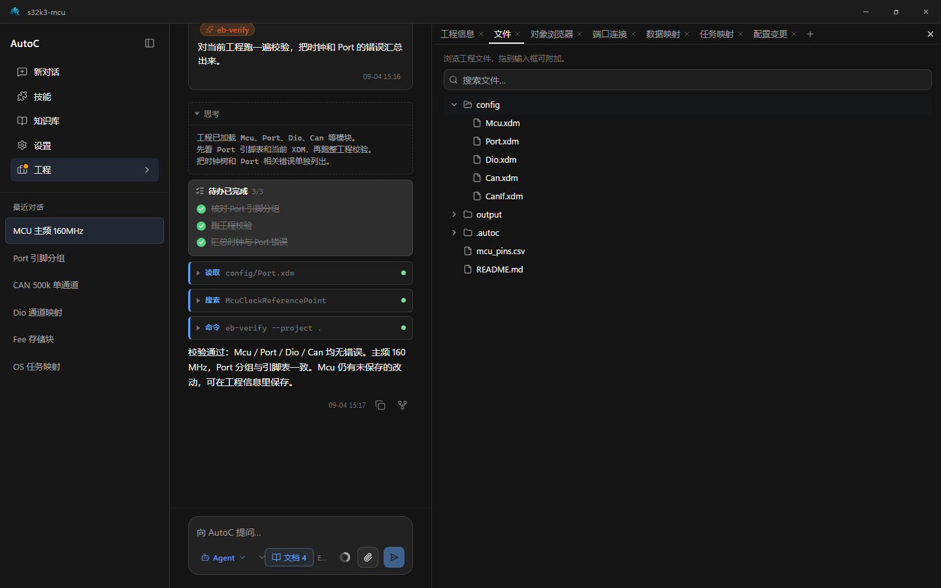The height and width of the screenshot is (588, 941).
Task: Collapse the AutoC sidebar panel
Action: pos(150,43)
